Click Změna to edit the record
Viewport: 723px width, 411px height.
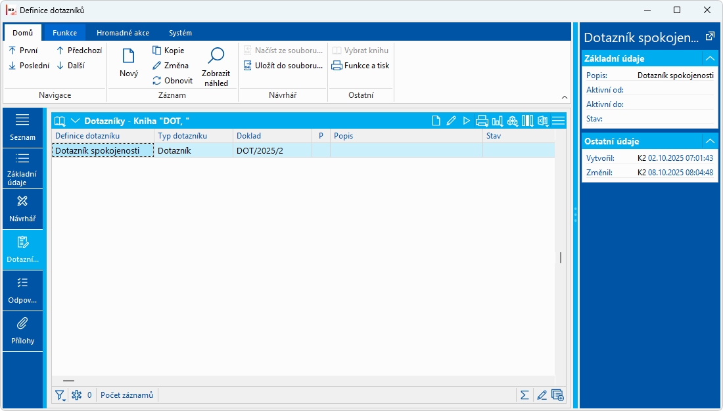click(x=170, y=66)
